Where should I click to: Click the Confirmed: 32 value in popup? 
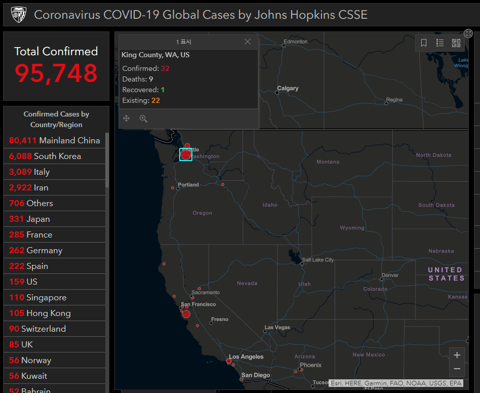tap(165, 68)
